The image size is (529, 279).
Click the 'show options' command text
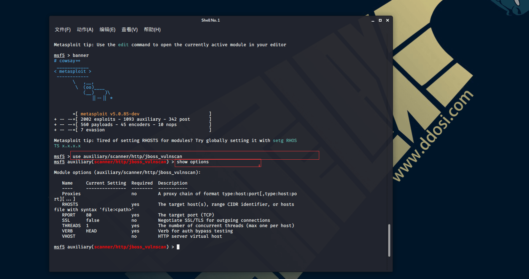coord(193,162)
